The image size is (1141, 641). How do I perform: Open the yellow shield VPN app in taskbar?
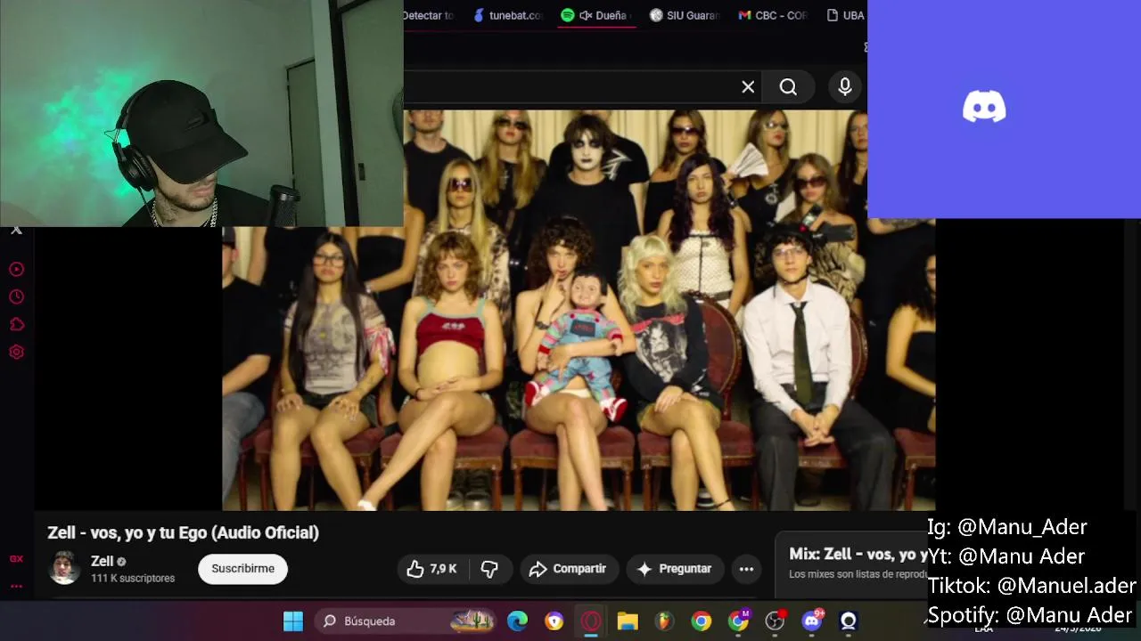click(554, 621)
